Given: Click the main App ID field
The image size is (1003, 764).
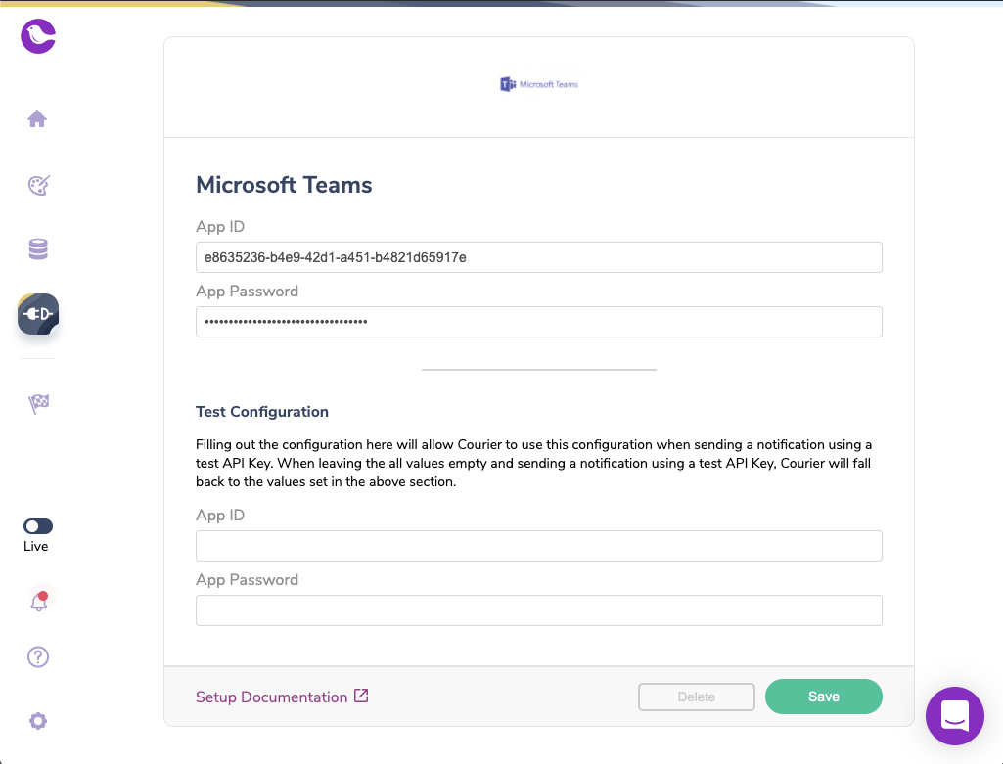Looking at the screenshot, I should pos(538,257).
